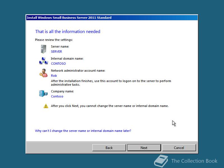Click the 'That is all the information needed' heading
This screenshot has width=224, height=168.
(x=68, y=31)
